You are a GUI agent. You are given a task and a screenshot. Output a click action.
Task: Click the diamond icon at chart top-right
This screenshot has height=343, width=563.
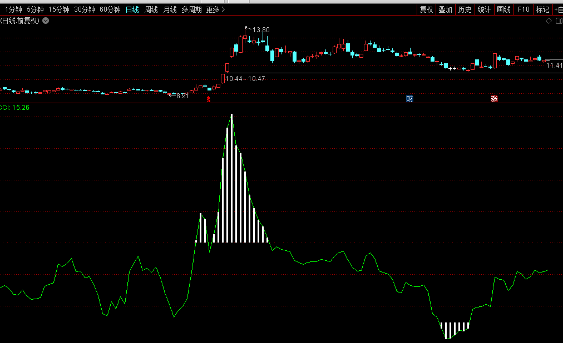tap(549, 21)
